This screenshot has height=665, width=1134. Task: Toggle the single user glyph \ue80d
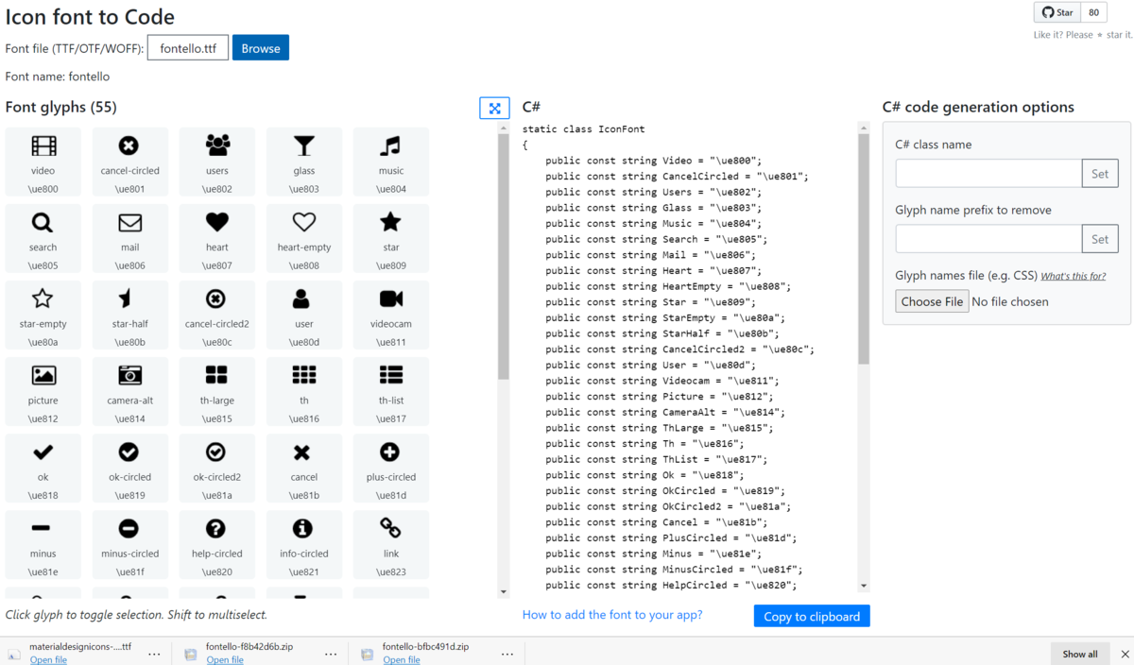(304, 315)
